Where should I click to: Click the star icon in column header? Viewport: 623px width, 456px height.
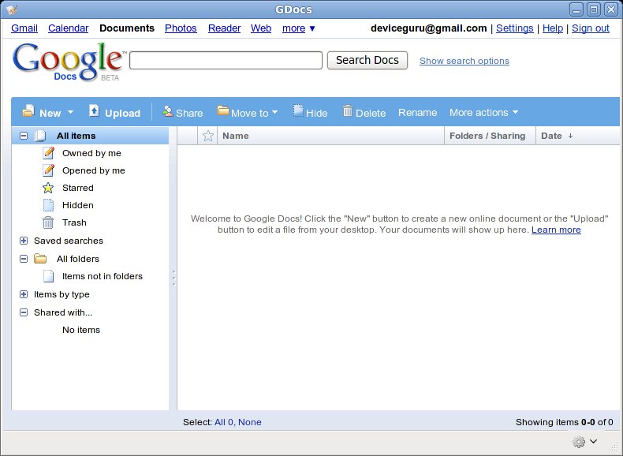click(x=208, y=136)
